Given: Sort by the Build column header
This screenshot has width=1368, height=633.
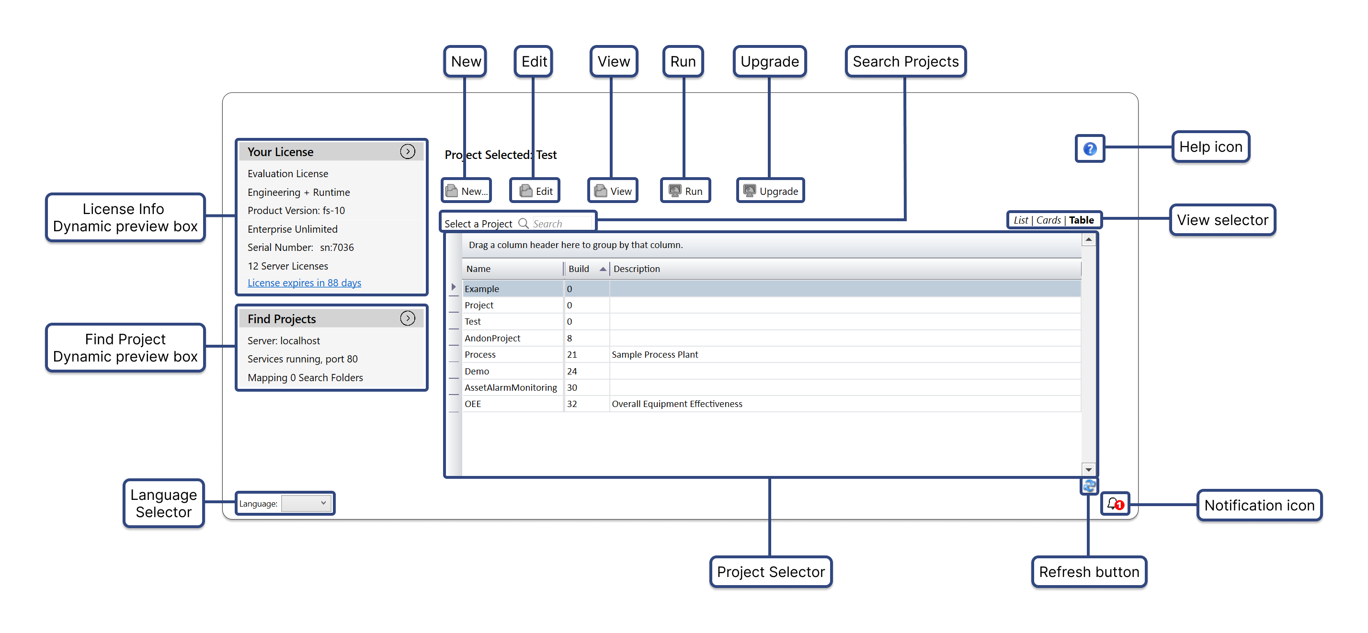Looking at the screenshot, I should pos(580,269).
